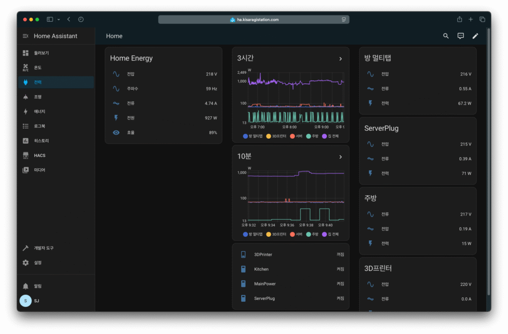Go to 히스토리 sidebar item
508x334 pixels.
[x=41, y=141]
